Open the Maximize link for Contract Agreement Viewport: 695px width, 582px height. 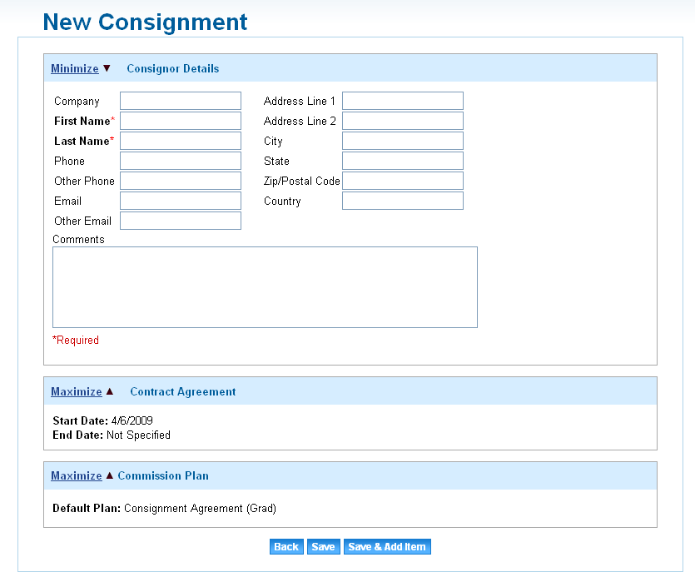pyautogui.click(x=77, y=392)
